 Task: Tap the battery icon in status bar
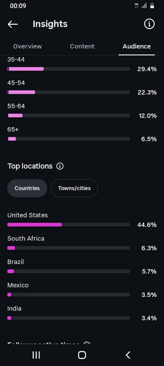coord(152,6)
